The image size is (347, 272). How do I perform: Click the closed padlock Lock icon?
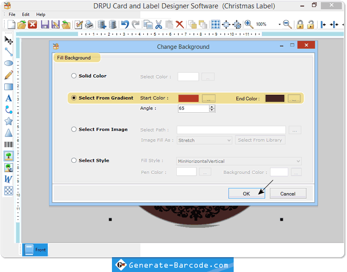(x=300, y=24)
